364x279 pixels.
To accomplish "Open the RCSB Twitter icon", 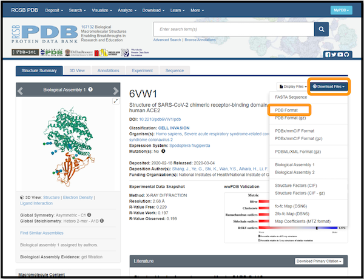I will tap(334, 55).
